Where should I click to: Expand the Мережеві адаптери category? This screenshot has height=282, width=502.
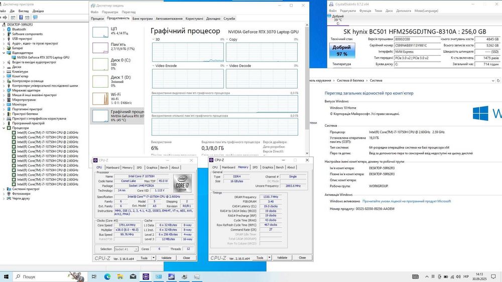4,90
